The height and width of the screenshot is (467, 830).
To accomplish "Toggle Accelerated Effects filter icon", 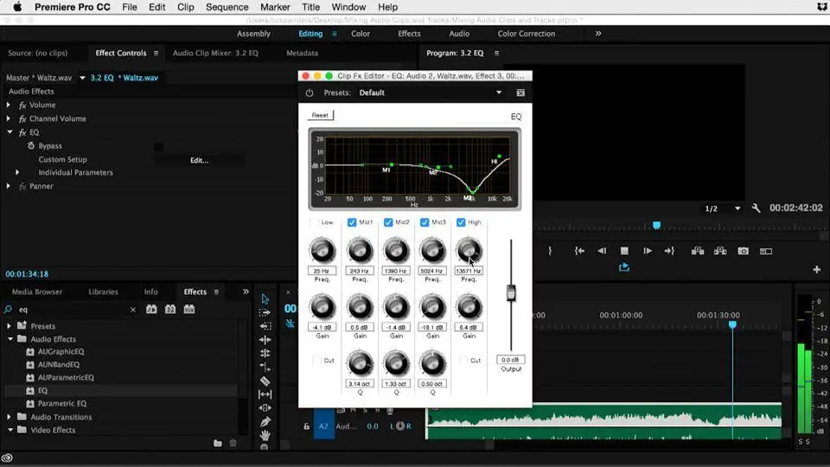I will (151, 310).
